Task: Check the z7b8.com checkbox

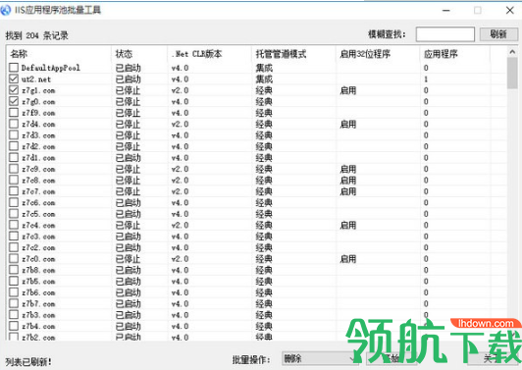Action: 14,270
